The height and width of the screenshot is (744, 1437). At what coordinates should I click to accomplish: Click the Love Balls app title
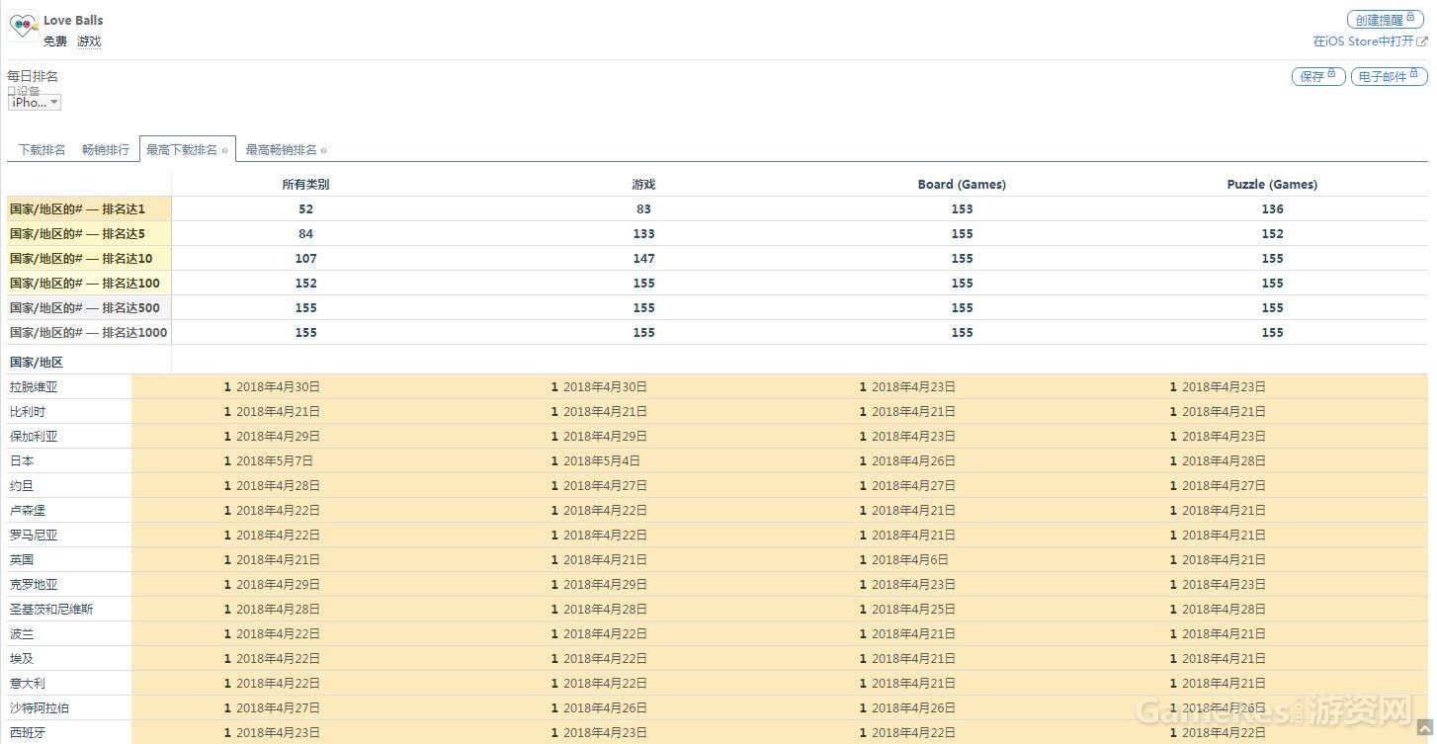tap(73, 20)
